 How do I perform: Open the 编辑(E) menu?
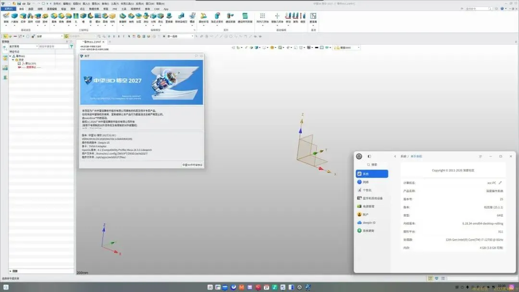(x=67, y=4)
